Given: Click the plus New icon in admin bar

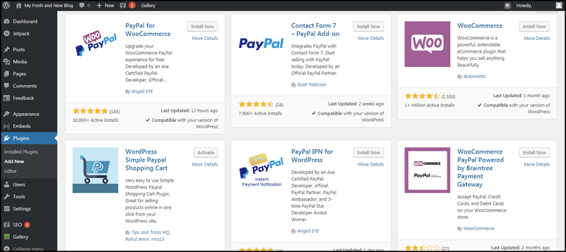Looking at the screenshot, I should tap(99, 6).
